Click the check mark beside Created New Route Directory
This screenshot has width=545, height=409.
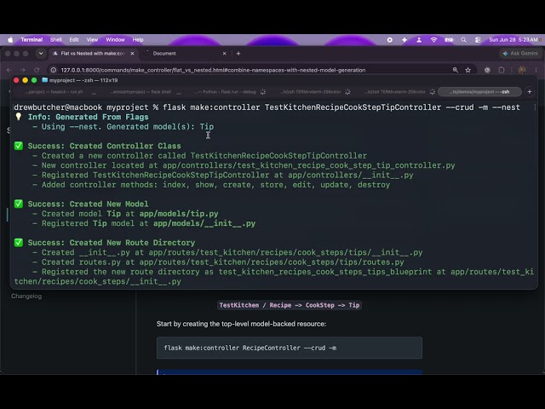pyautogui.click(x=19, y=242)
